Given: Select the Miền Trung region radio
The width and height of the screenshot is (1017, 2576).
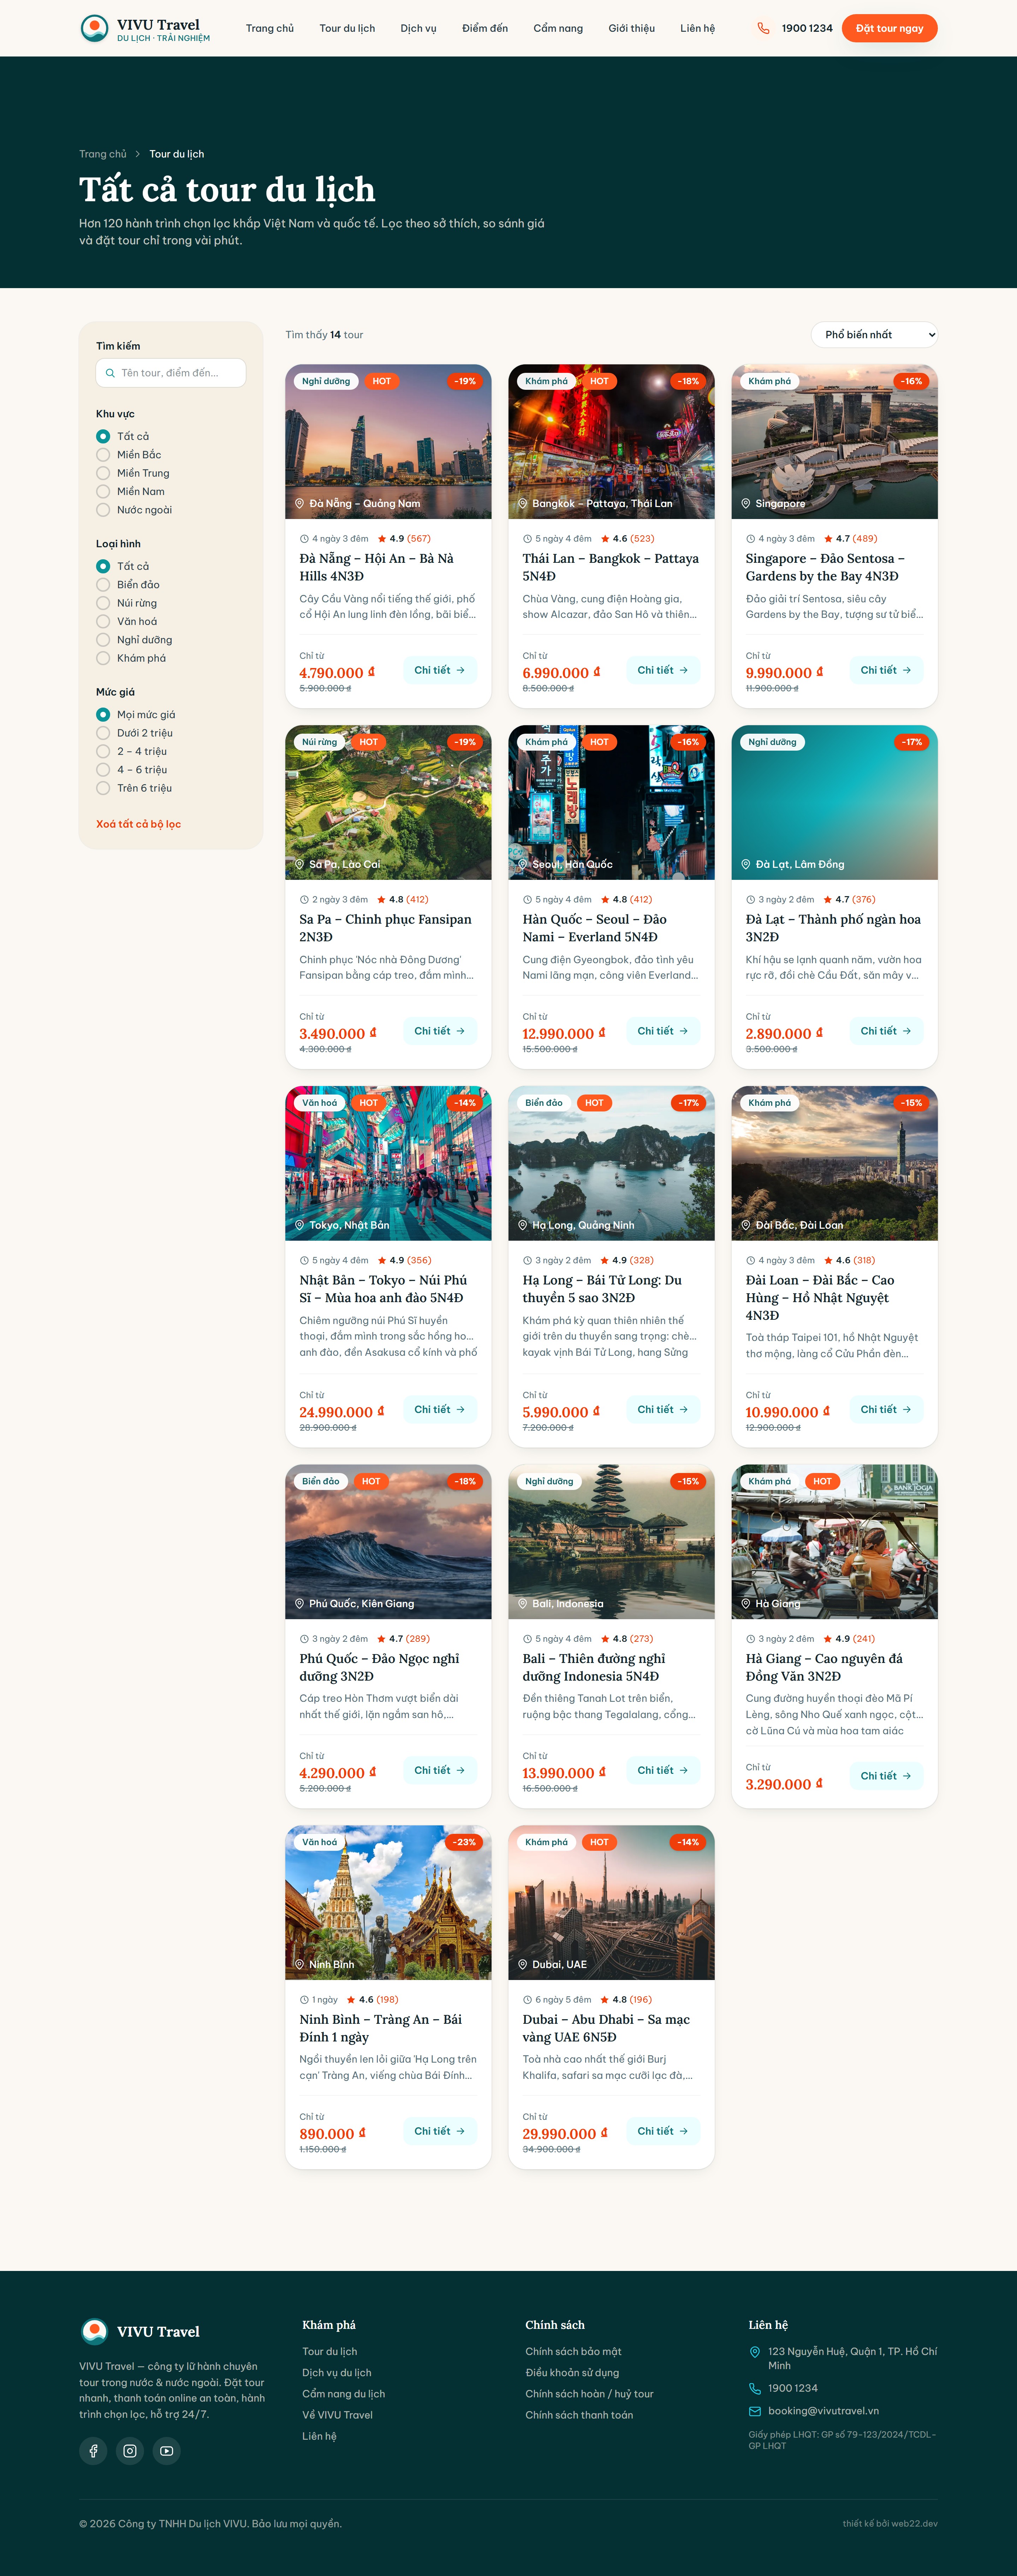Looking at the screenshot, I should click(x=103, y=473).
